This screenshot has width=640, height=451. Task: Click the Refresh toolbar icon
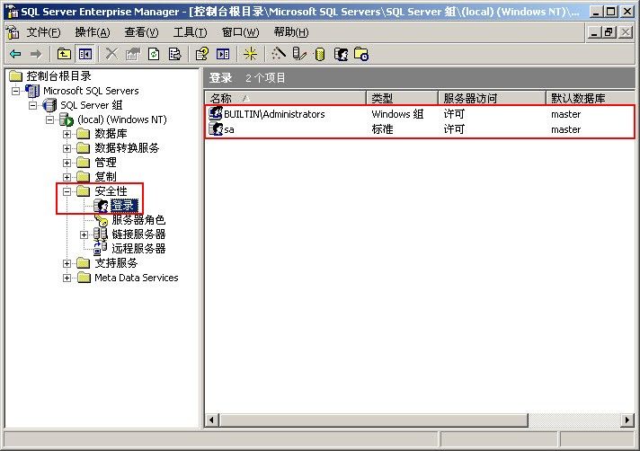[154, 54]
